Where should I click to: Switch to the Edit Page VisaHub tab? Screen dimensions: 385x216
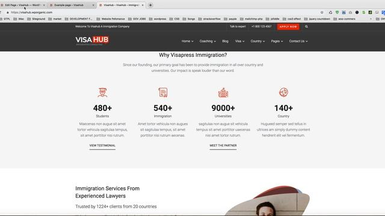click(22, 5)
